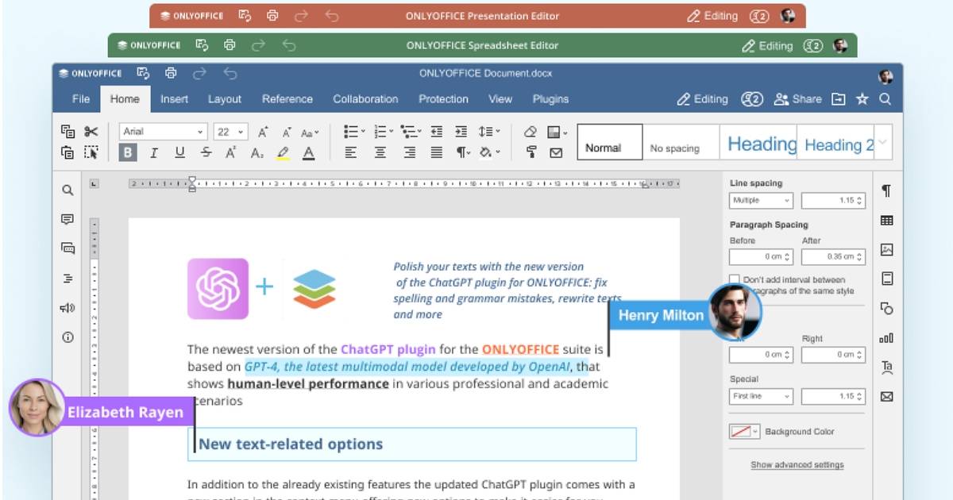Image resolution: width=953 pixels, height=500 pixels.
Task: Click the Feedback speaker icon in left sidebar
Action: pyautogui.click(x=68, y=308)
